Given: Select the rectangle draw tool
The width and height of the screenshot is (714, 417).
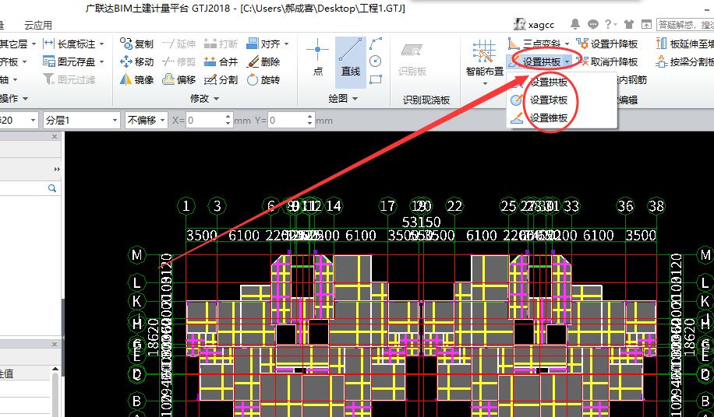Looking at the screenshot, I should (x=376, y=79).
